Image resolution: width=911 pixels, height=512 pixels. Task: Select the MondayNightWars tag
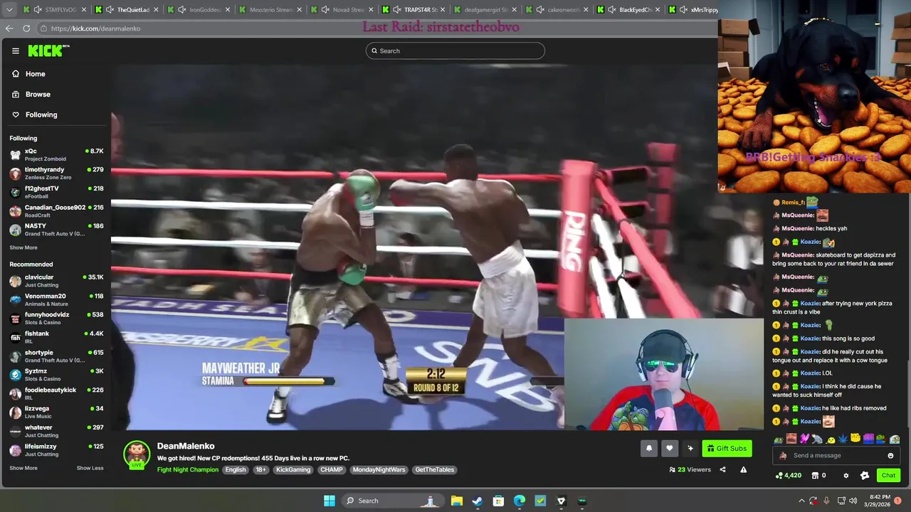pos(379,469)
